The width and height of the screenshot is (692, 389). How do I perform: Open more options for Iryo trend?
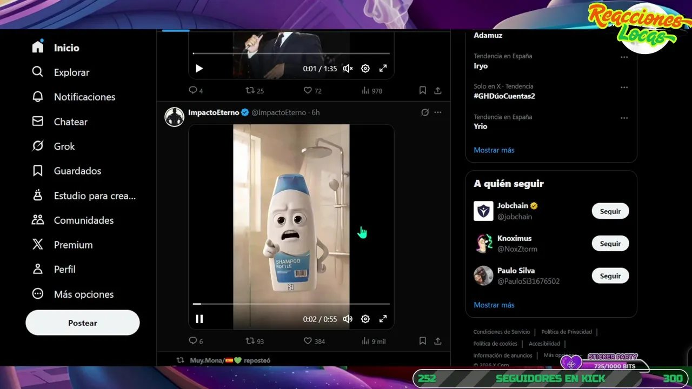pos(624,57)
